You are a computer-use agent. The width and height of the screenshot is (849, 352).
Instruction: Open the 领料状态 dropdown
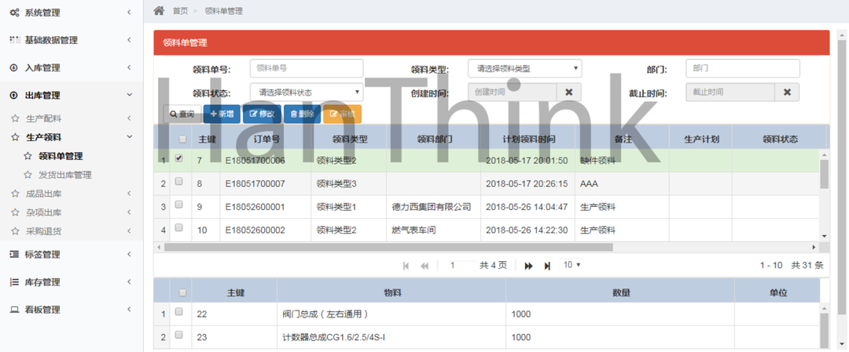click(307, 93)
